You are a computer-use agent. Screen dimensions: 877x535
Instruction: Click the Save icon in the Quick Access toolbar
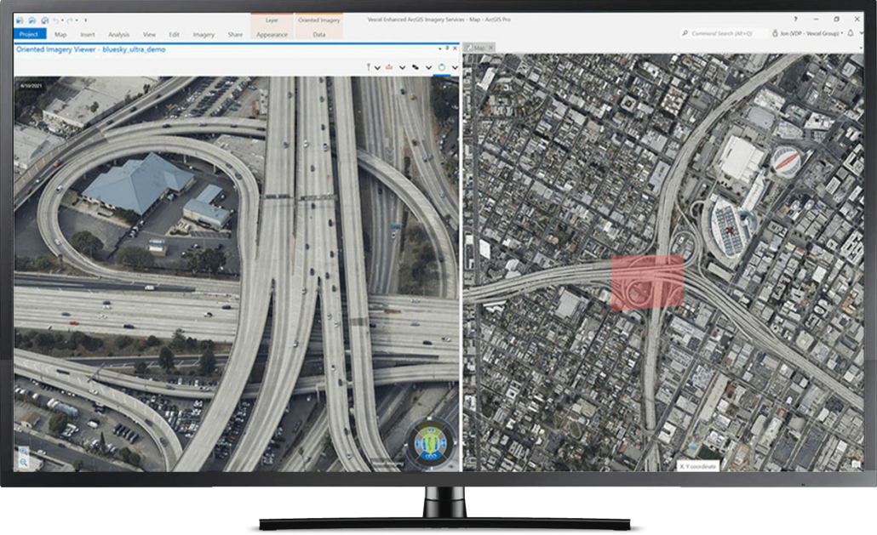[x=43, y=19]
